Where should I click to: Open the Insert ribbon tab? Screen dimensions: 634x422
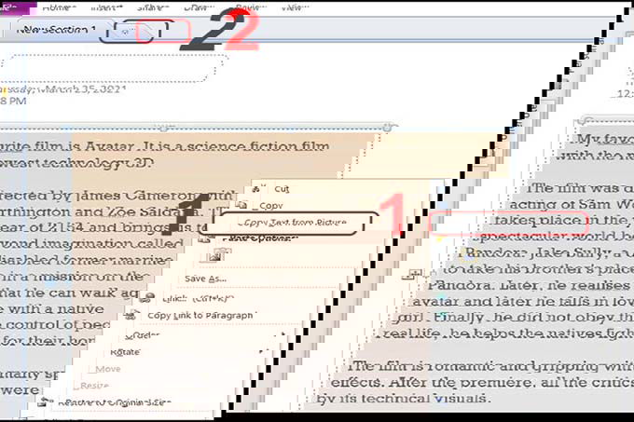106,7
